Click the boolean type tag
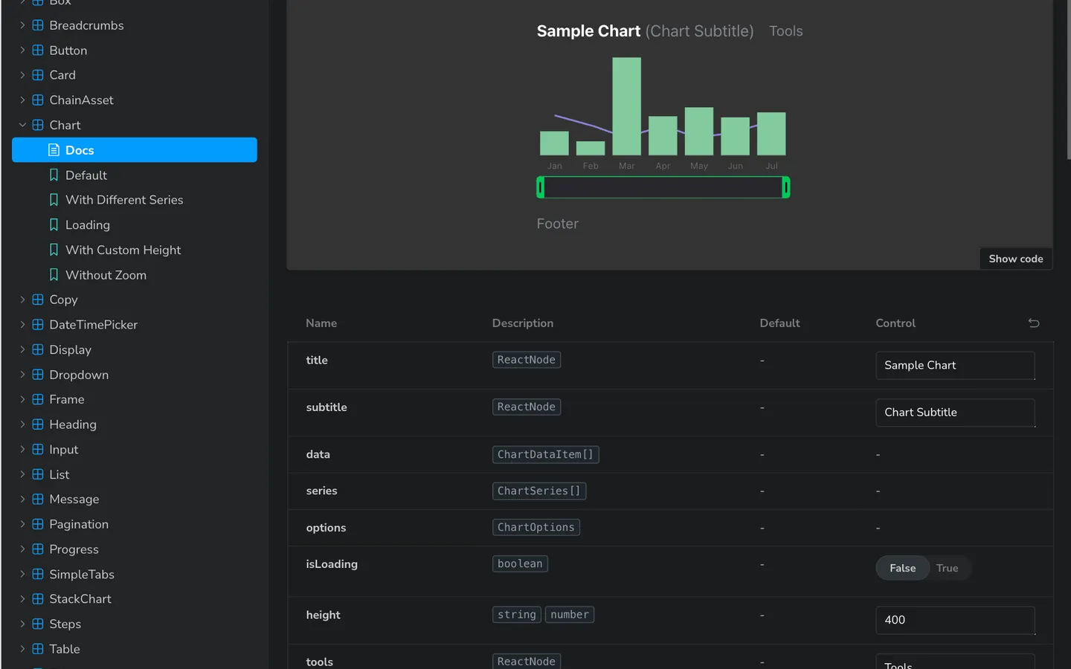Viewport: 1071px width, 669px height. [520, 563]
